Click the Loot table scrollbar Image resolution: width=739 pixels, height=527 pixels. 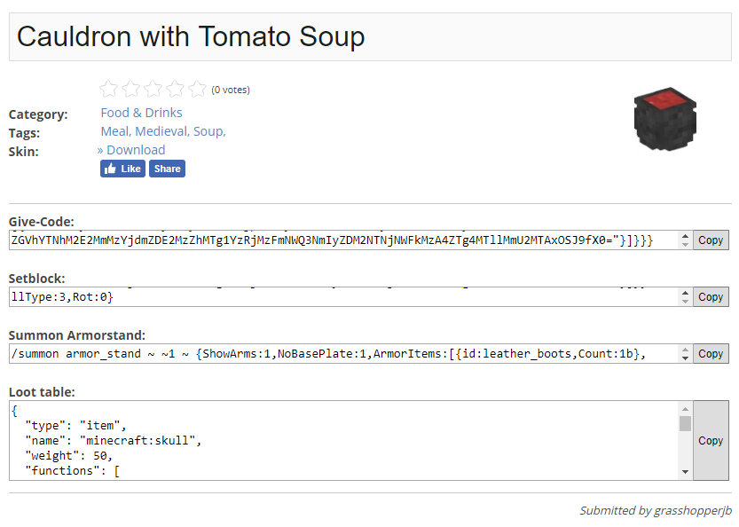(685, 441)
